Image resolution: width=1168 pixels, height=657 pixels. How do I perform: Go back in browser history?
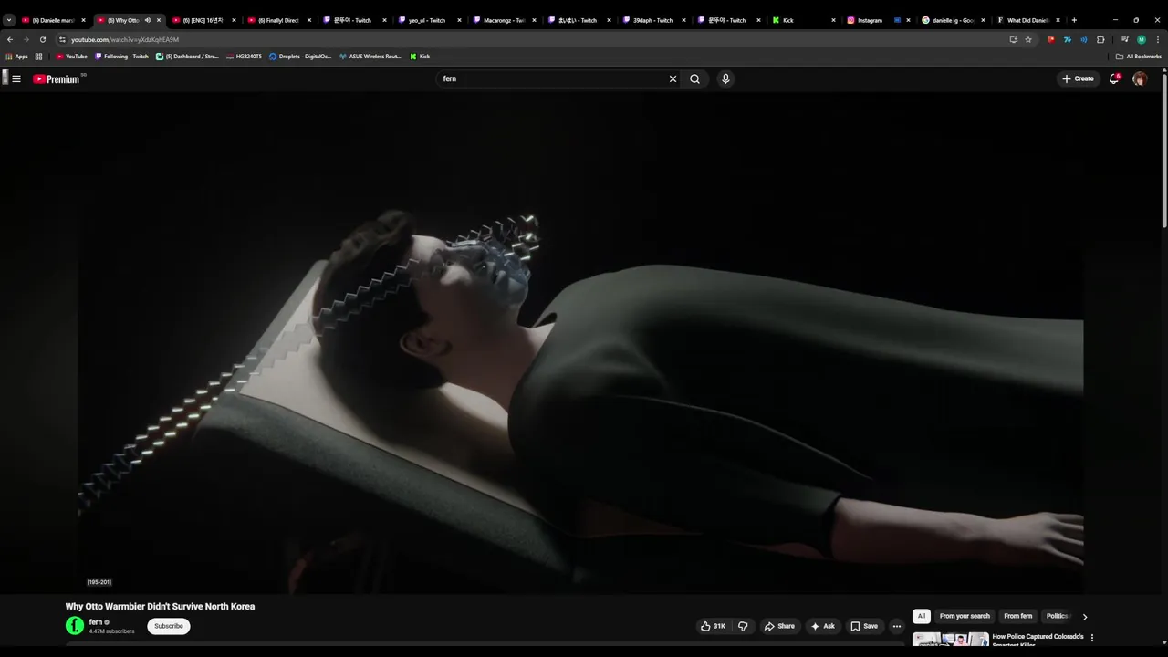click(x=10, y=39)
